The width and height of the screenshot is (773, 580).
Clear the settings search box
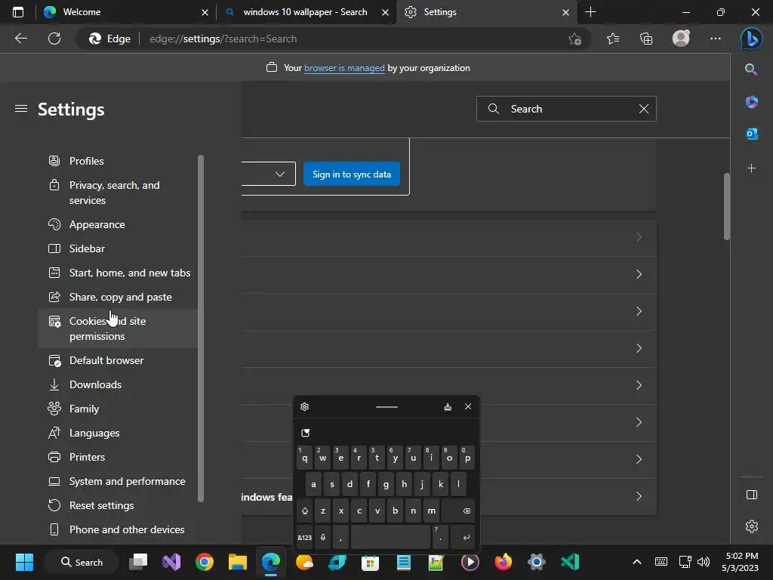(x=644, y=109)
